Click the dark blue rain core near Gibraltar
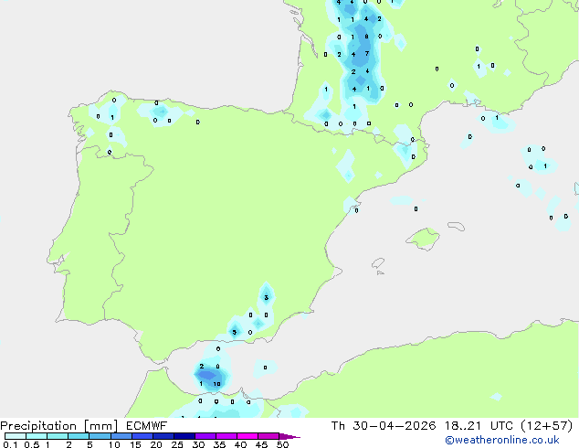 point(207,376)
